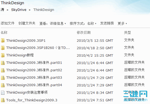Click the folder icon for ThinkDesign2009.3SP1B260

coord(3,48)
